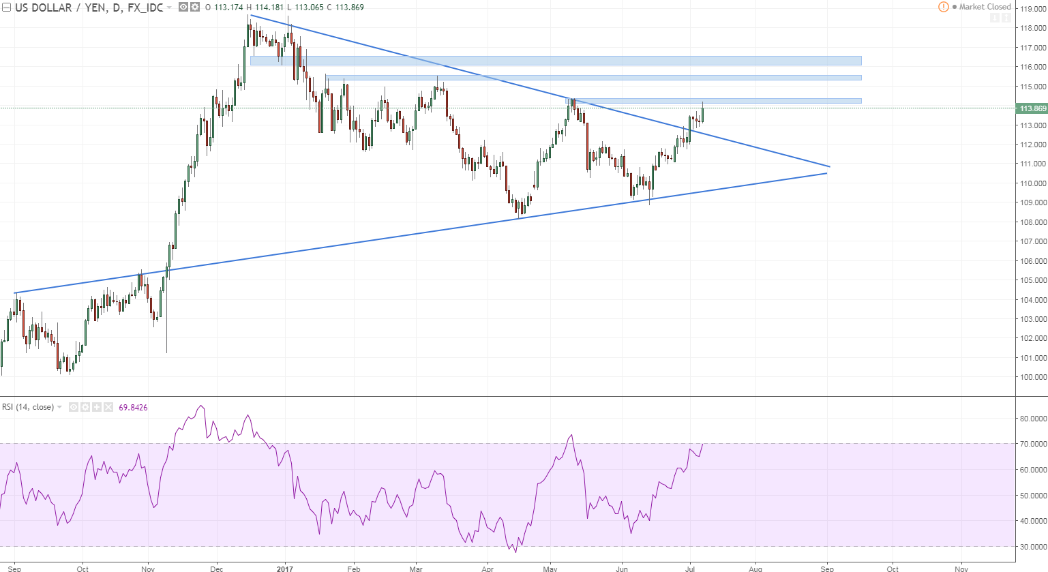Click the maximize pane vertical arrows icon
This screenshot has width=1048, height=572.
tap(1006, 18)
